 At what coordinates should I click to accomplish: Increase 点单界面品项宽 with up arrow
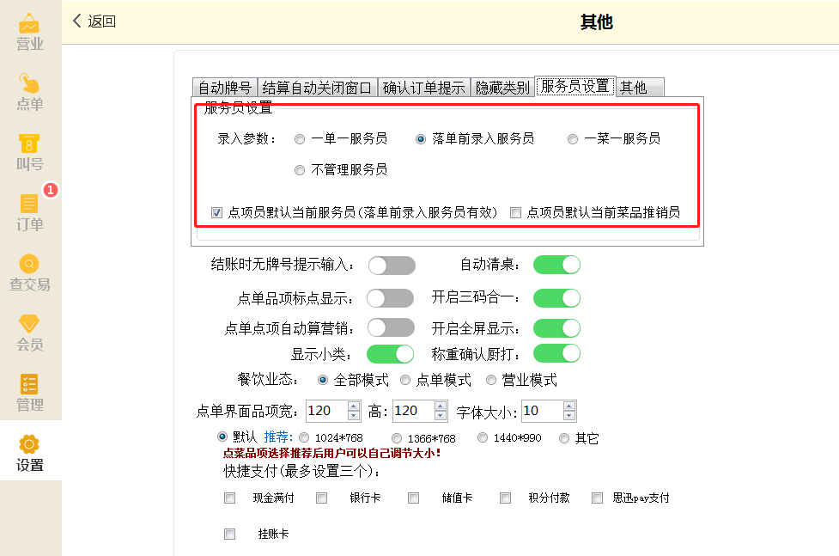click(354, 406)
